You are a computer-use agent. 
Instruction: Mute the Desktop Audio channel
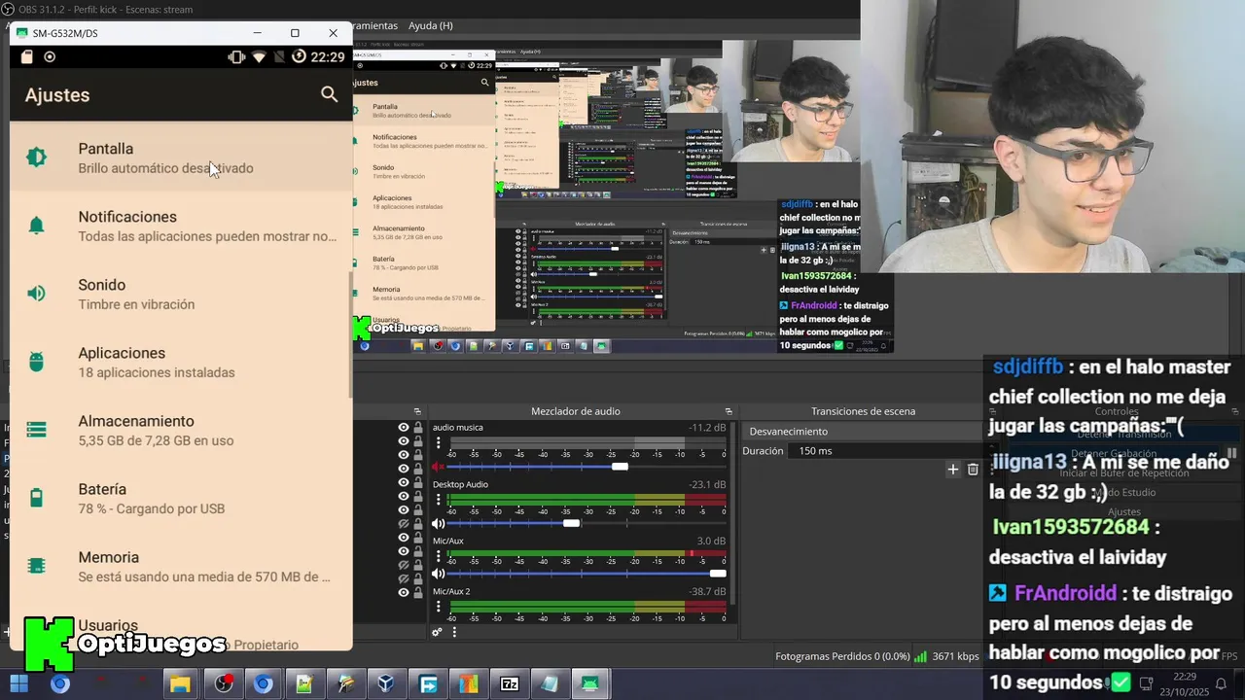438,523
